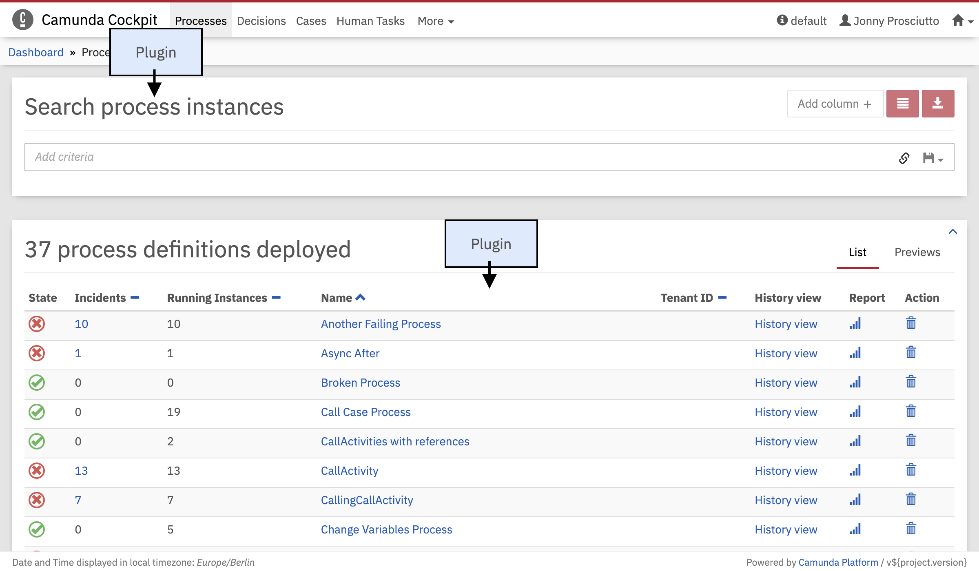Open Add column dropdown
The image size is (979, 571).
click(x=835, y=104)
